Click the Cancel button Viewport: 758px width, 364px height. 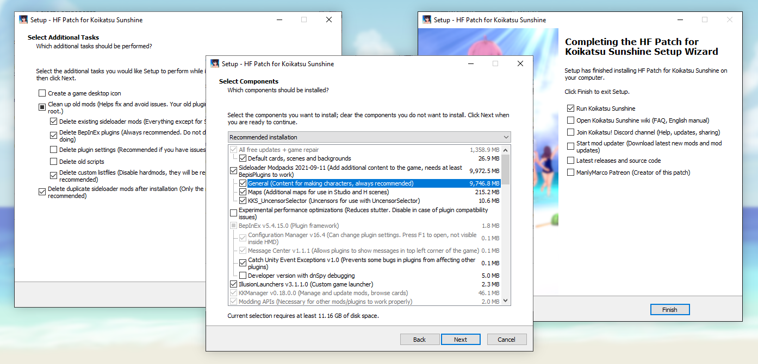pos(506,340)
